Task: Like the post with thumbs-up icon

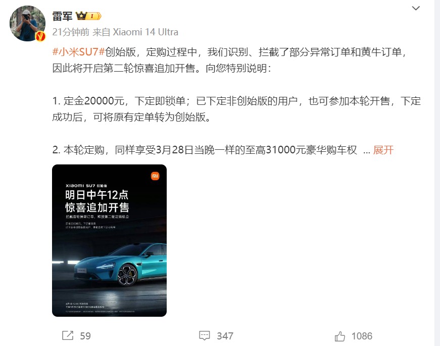Action: (x=339, y=336)
